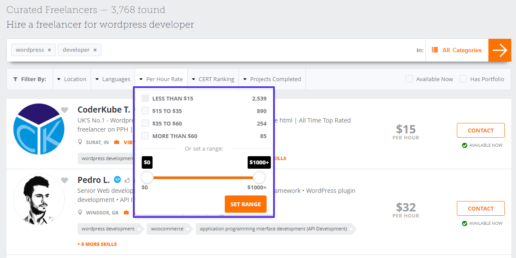Click the categories list icon beside All Categories

(x=434, y=50)
